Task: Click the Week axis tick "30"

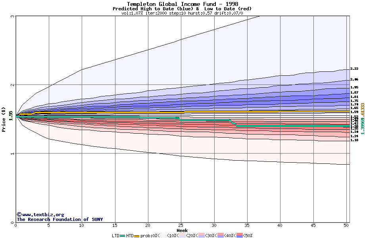Action: (214, 225)
